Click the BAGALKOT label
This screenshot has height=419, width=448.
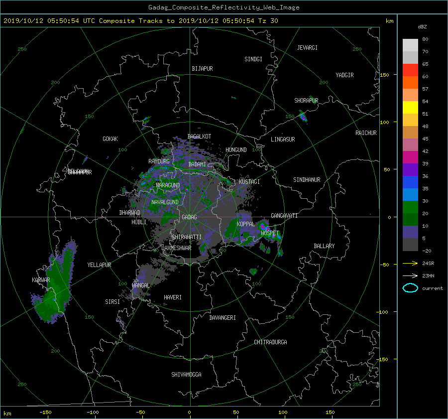tap(199, 137)
